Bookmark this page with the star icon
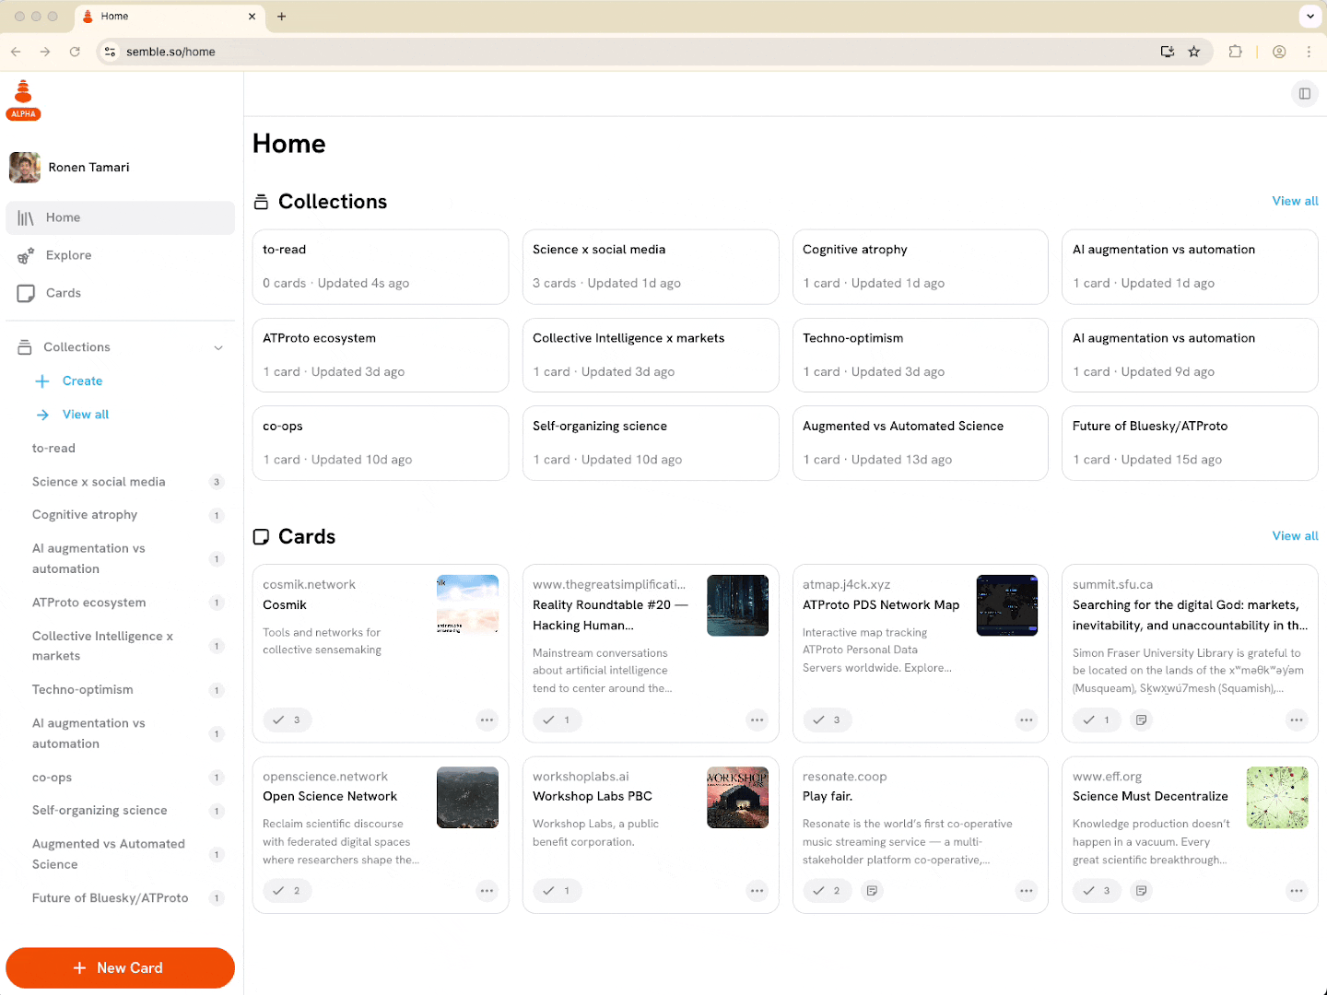 click(1194, 52)
